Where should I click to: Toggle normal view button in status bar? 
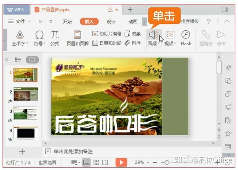pyautogui.click(x=86, y=163)
